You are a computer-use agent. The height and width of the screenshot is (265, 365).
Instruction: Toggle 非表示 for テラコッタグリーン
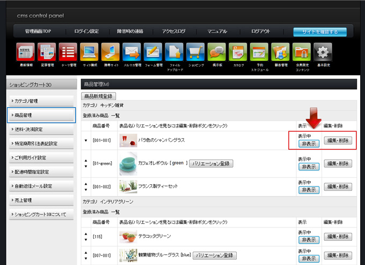click(309, 240)
